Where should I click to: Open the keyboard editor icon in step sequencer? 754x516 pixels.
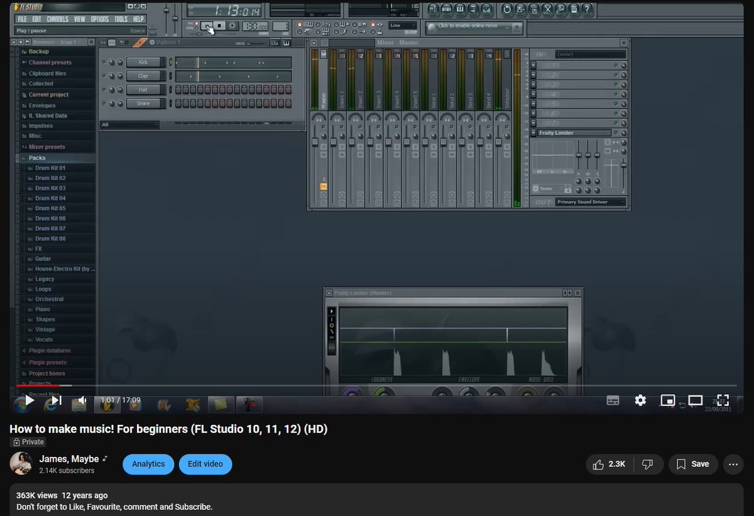[286, 43]
